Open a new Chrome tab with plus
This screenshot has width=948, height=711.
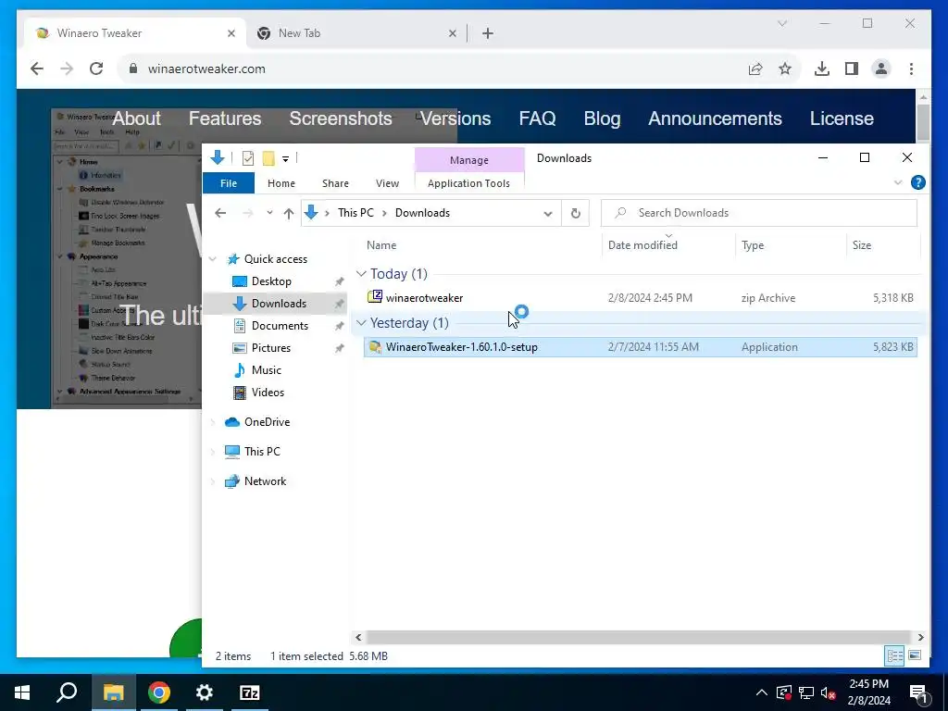click(487, 33)
